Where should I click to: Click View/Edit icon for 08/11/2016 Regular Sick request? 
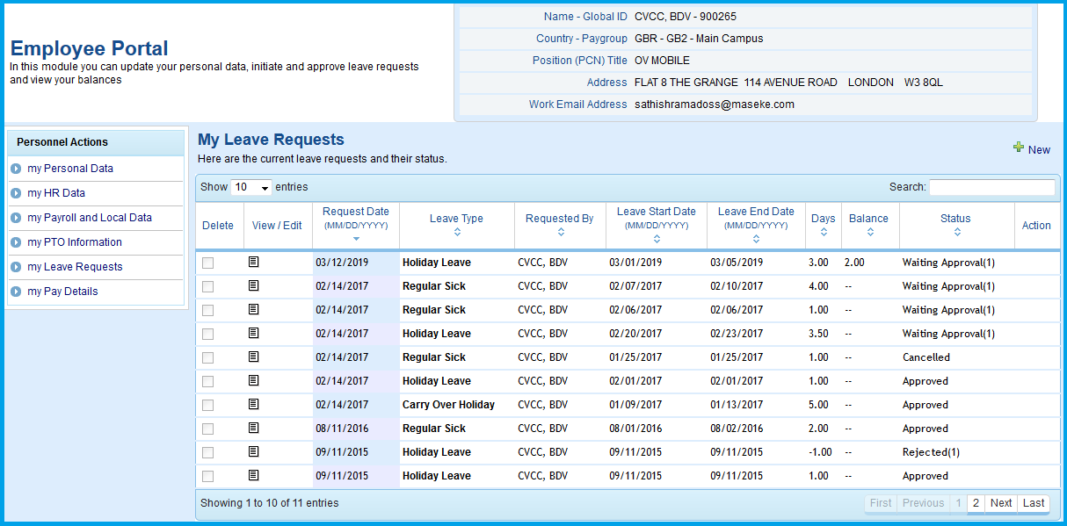click(254, 428)
